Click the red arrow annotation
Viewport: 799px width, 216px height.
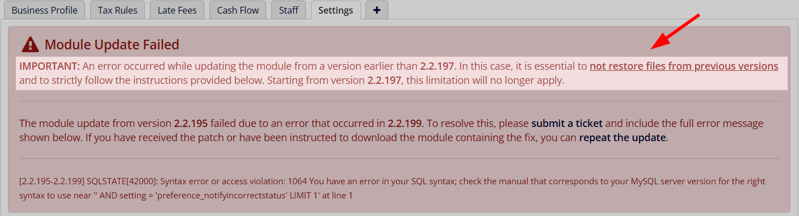click(x=675, y=31)
